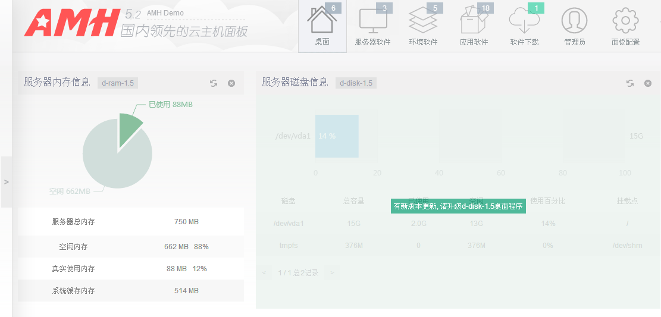The height and width of the screenshot is (317, 661).
Task: Open 软件下载 cloud download icon
Action: click(x=524, y=21)
